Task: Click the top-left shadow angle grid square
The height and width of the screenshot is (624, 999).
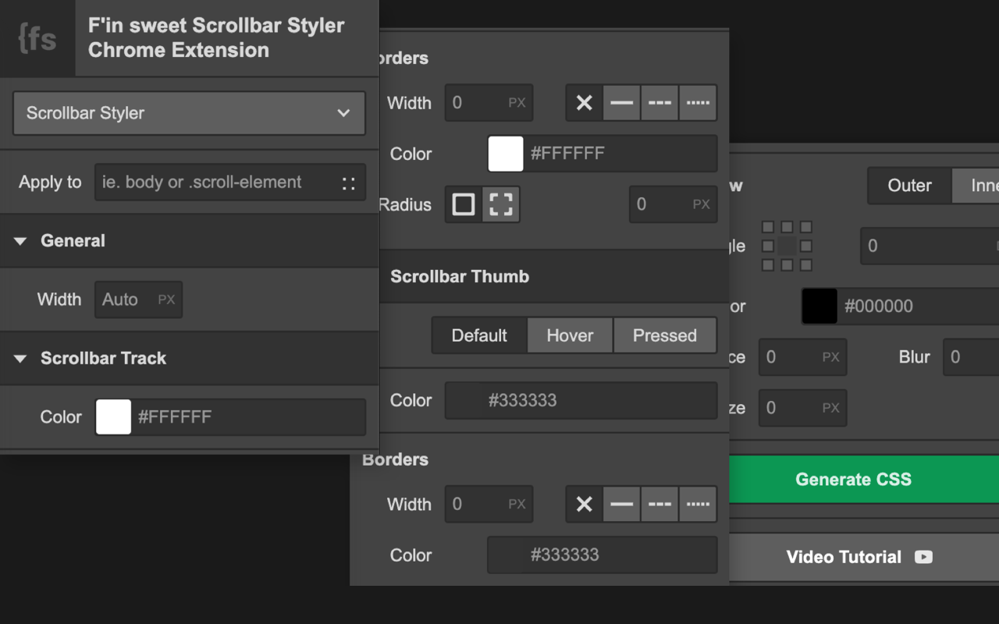Action: (x=768, y=227)
